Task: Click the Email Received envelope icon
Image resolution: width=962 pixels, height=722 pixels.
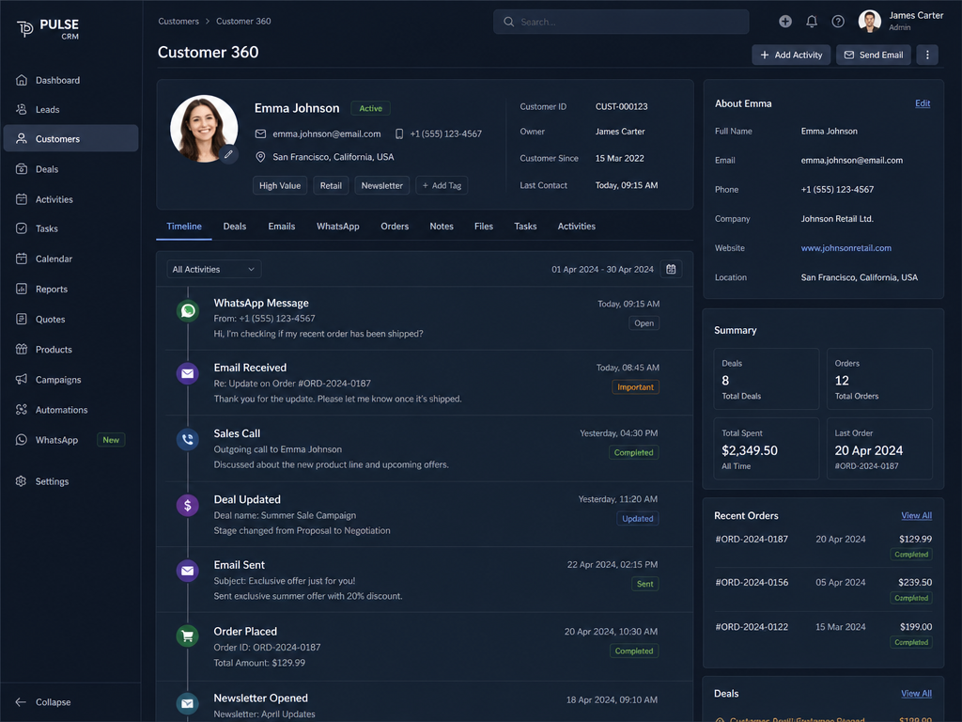Action: click(x=188, y=373)
